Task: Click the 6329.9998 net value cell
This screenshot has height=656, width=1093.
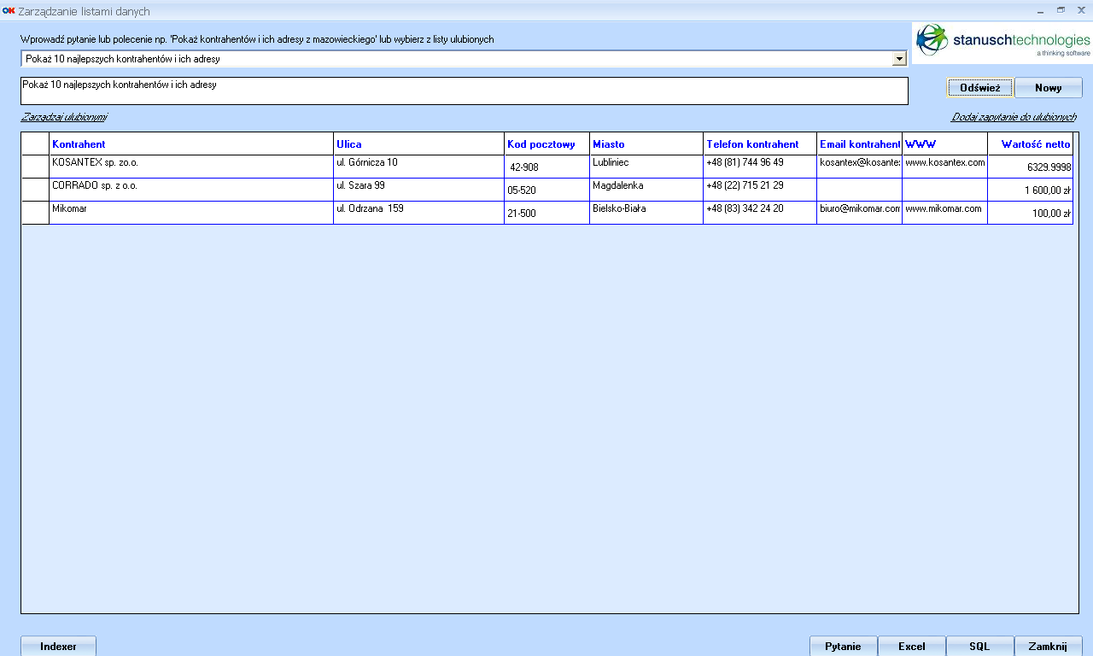Action: [x=1031, y=167]
